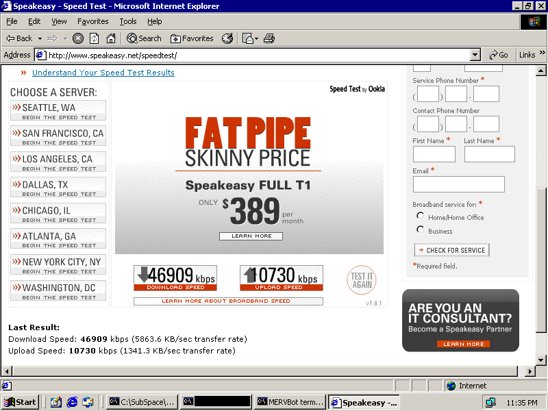548x411 pixels.
Task: Click the horizontal scrollbar left arrow
Action: (x=7, y=371)
